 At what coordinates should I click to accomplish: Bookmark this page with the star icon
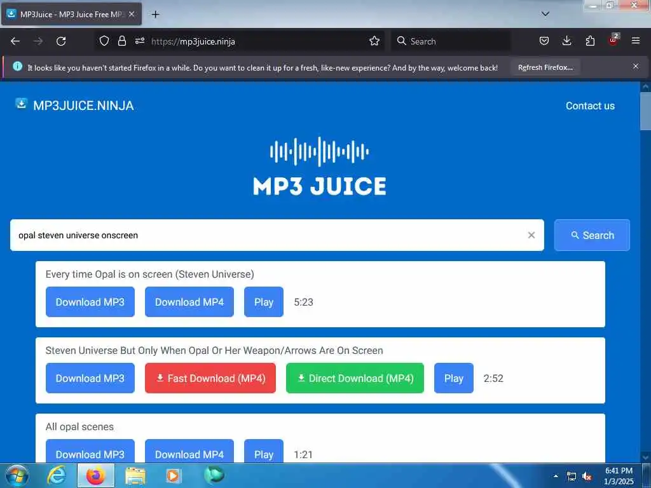[x=374, y=41]
